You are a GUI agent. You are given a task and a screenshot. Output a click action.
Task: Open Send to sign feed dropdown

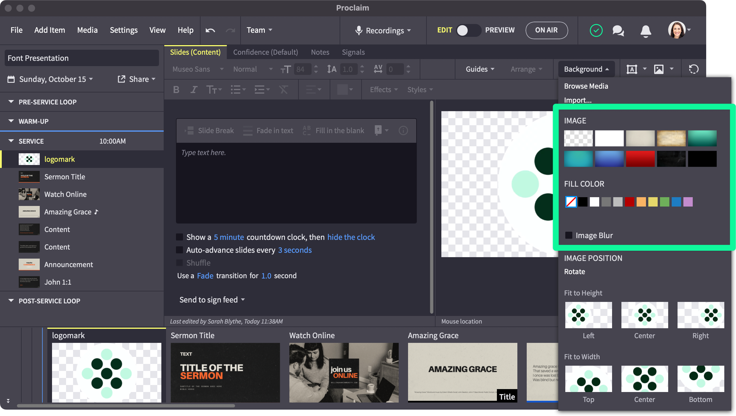212,300
